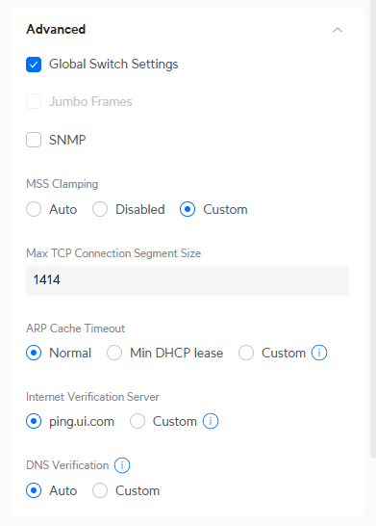This screenshot has width=376, height=526.
Task: Click the Advanced section heading
Action: [x=56, y=30]
